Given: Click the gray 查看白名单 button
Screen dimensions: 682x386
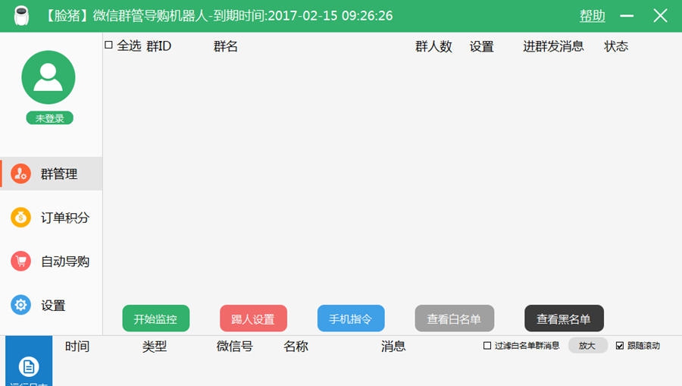Looking at the screenshot, I should pyautogui.click(x=454, y=319).
